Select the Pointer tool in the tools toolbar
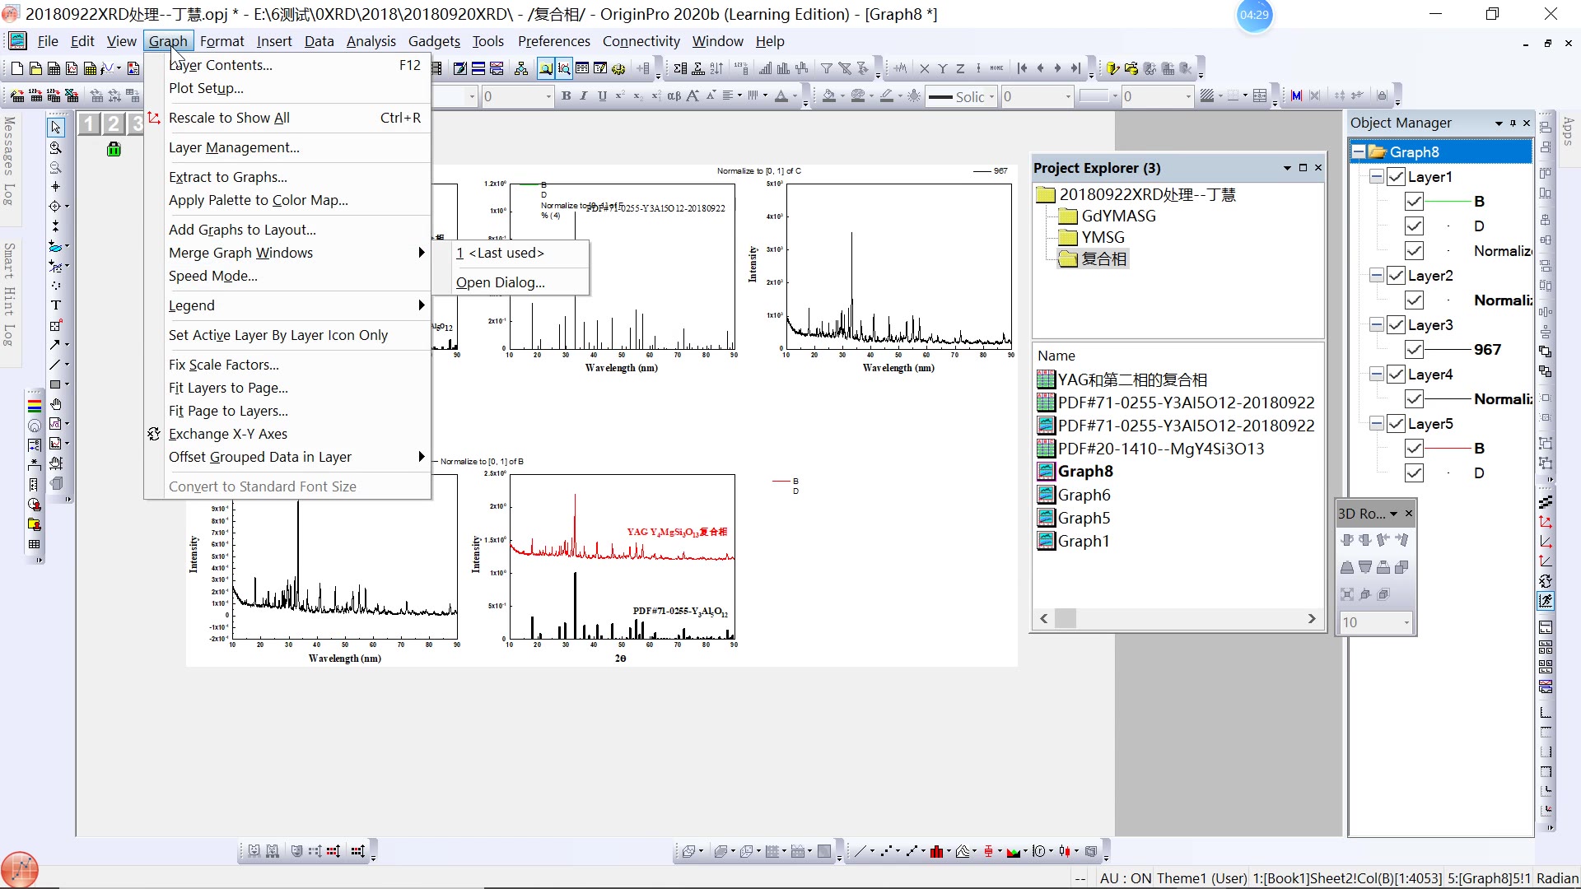This screenshot has width=1581, height=889. [x=55, y=128]
